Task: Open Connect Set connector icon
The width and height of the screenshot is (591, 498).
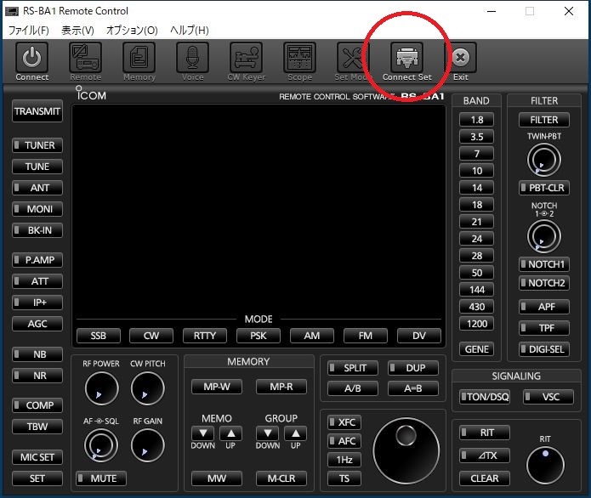Action: click(x=406, y=57)
